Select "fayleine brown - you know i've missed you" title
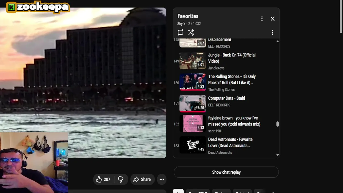 [234, 121]
